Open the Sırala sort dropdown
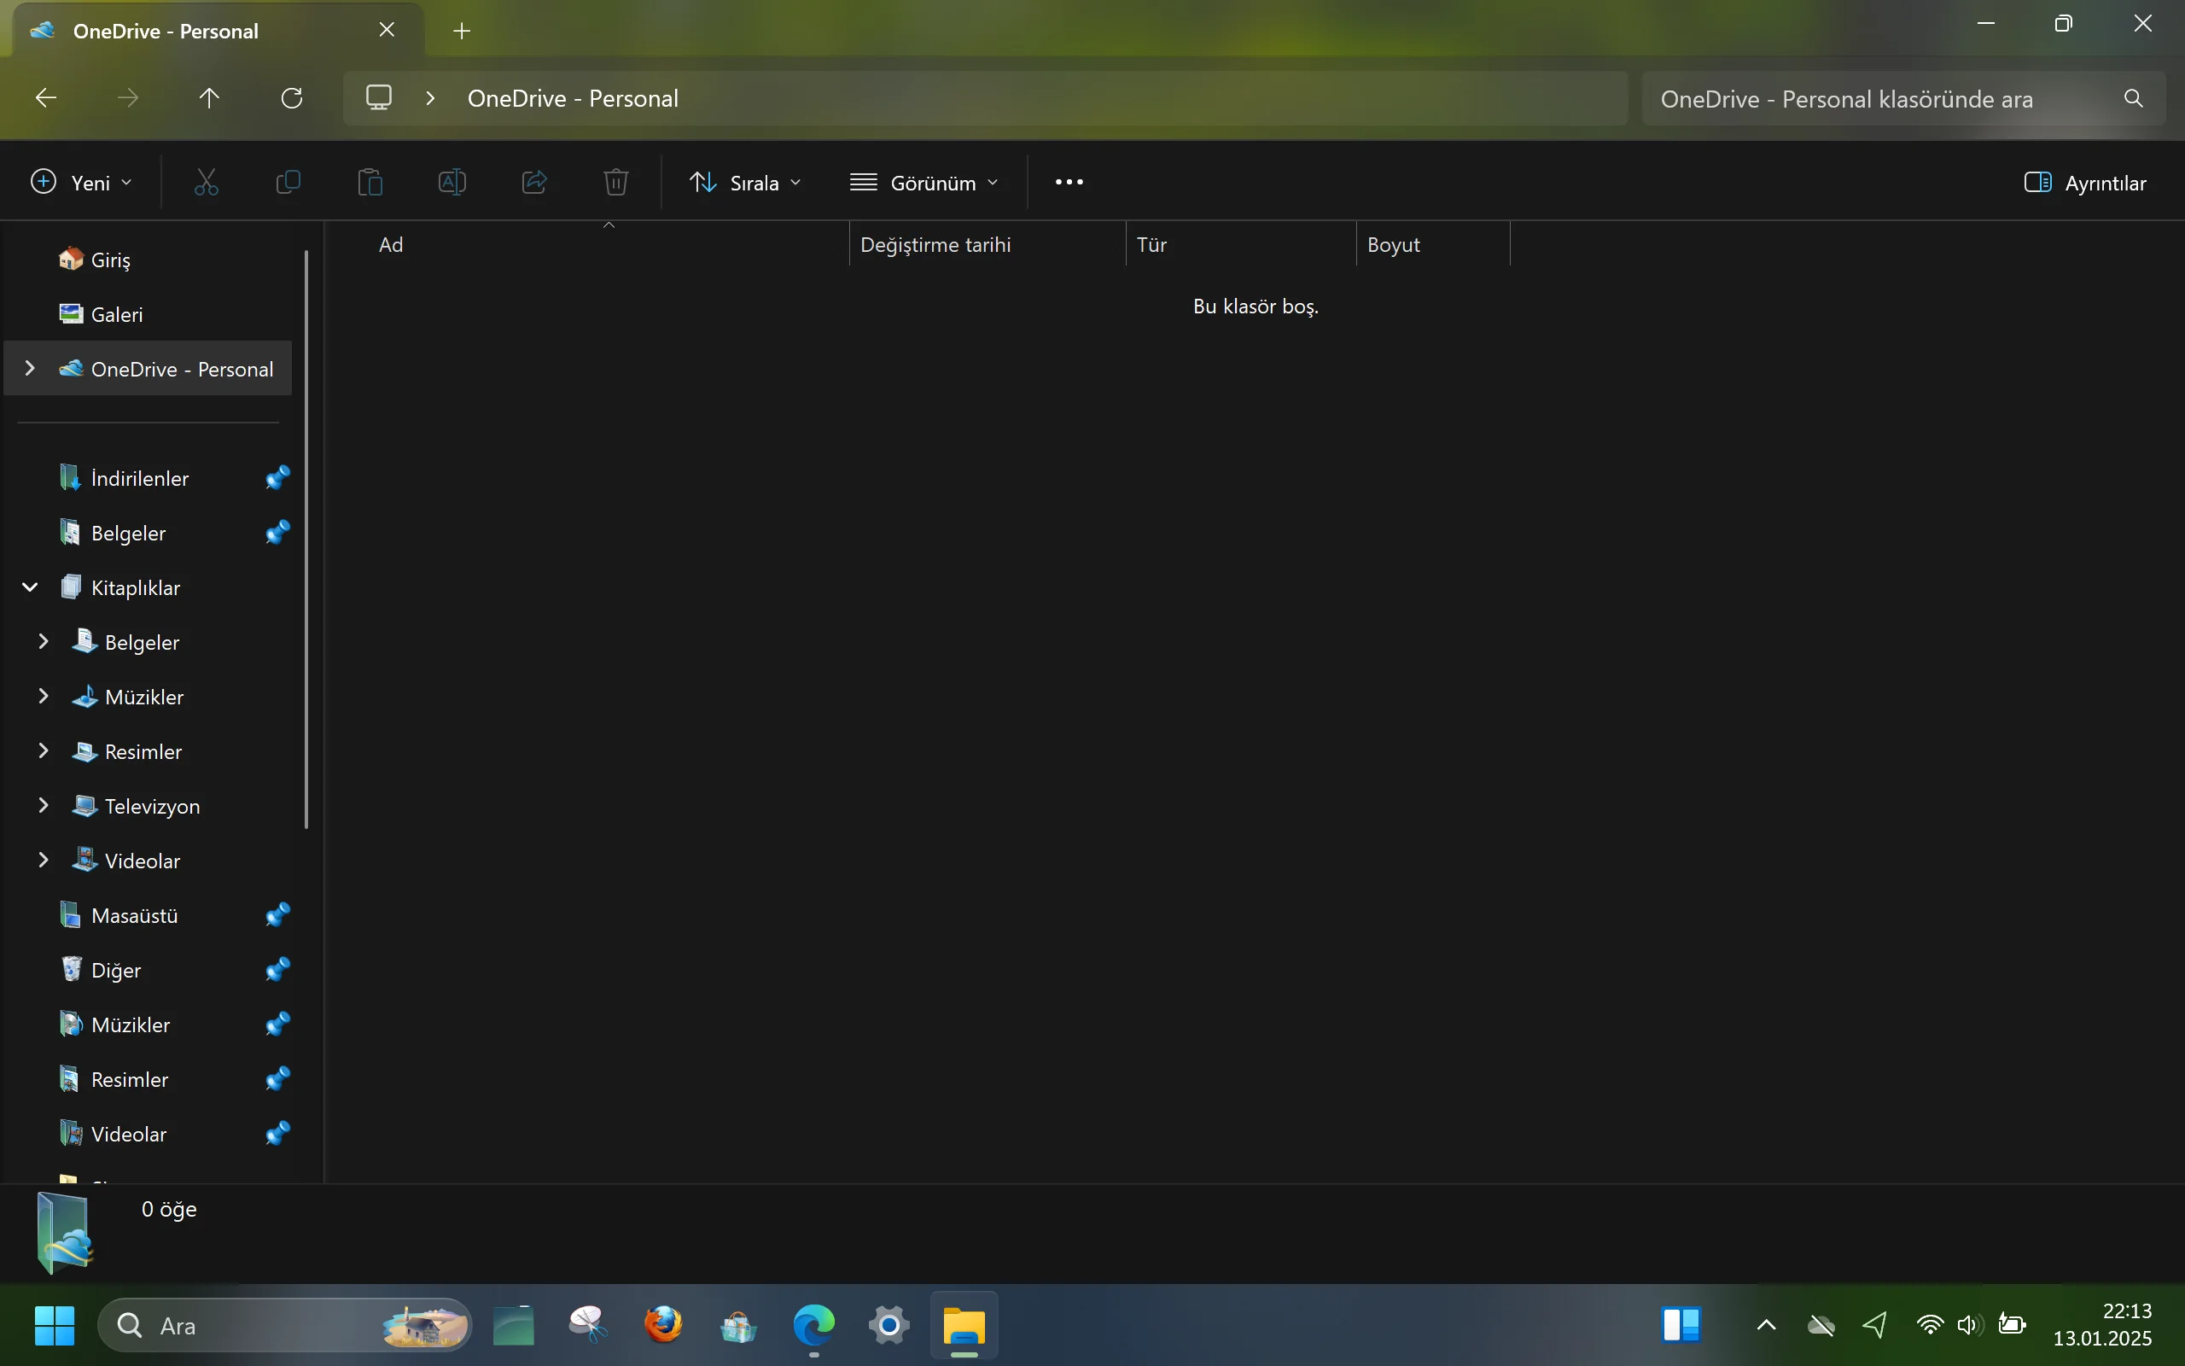The image size is (2185, 1366). click(x=745, y=183)
